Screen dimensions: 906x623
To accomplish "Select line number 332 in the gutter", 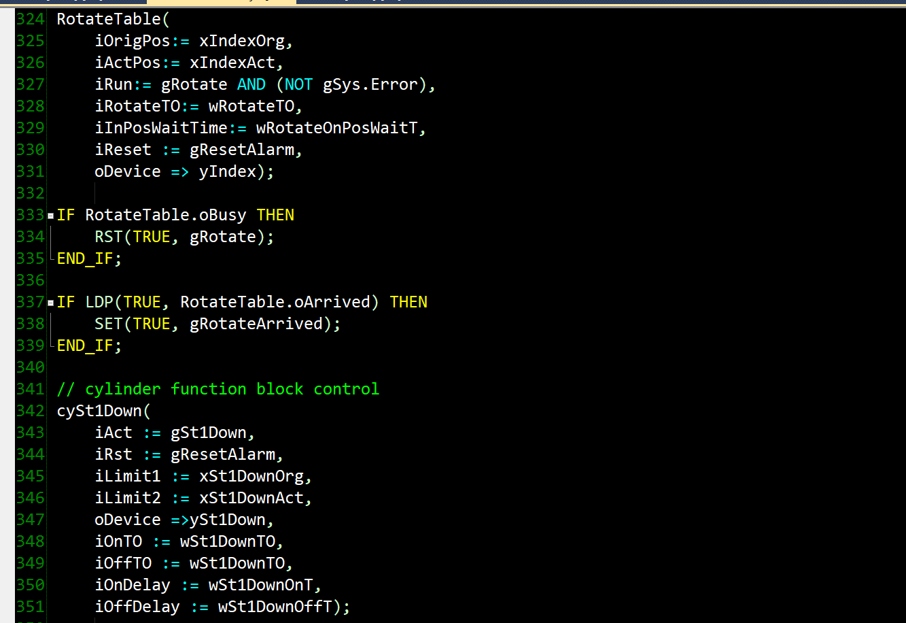I will (x=30, y=193).
